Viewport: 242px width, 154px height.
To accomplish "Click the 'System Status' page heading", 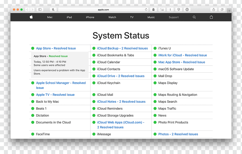I will (x=121, y=36).
